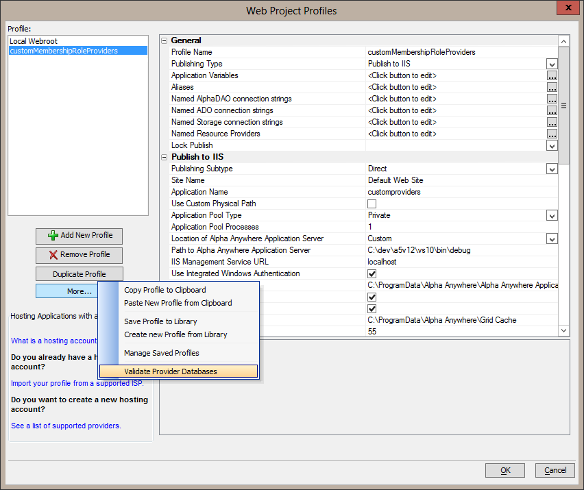Screen dimensions: 584x490
Task: Open editor for Named Storage connection strings
Action: 552,122
